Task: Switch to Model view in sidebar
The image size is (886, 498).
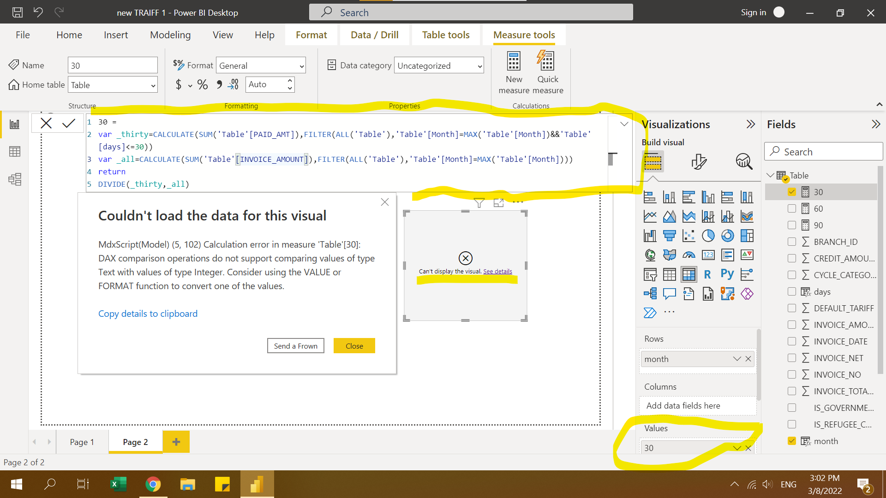Action: pos(15,179)
